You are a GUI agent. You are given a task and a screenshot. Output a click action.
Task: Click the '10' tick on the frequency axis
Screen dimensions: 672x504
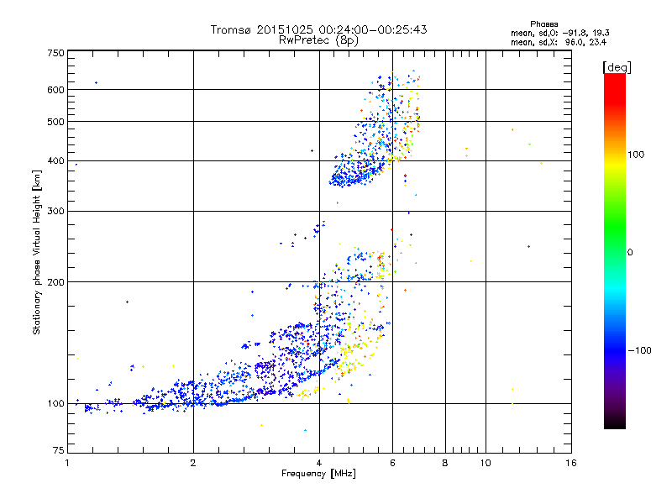[486, 463]
